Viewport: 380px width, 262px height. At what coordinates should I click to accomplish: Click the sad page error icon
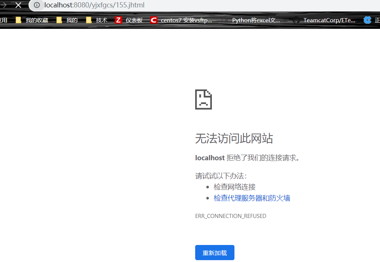pyautogui.click(x=204, y=100)
